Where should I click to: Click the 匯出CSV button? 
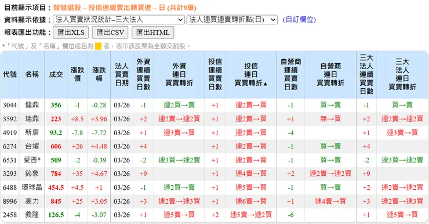pos(110,32)
